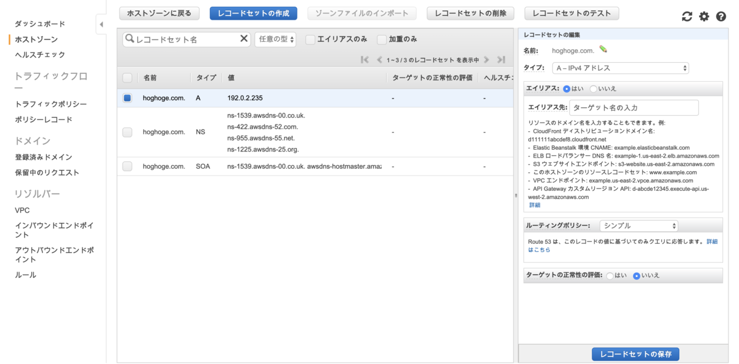Image resolution: width=739 pixels, height=364 pixels.
Task: Open トラフィックポリシー in the sidebar
Action: coord(51,105)
